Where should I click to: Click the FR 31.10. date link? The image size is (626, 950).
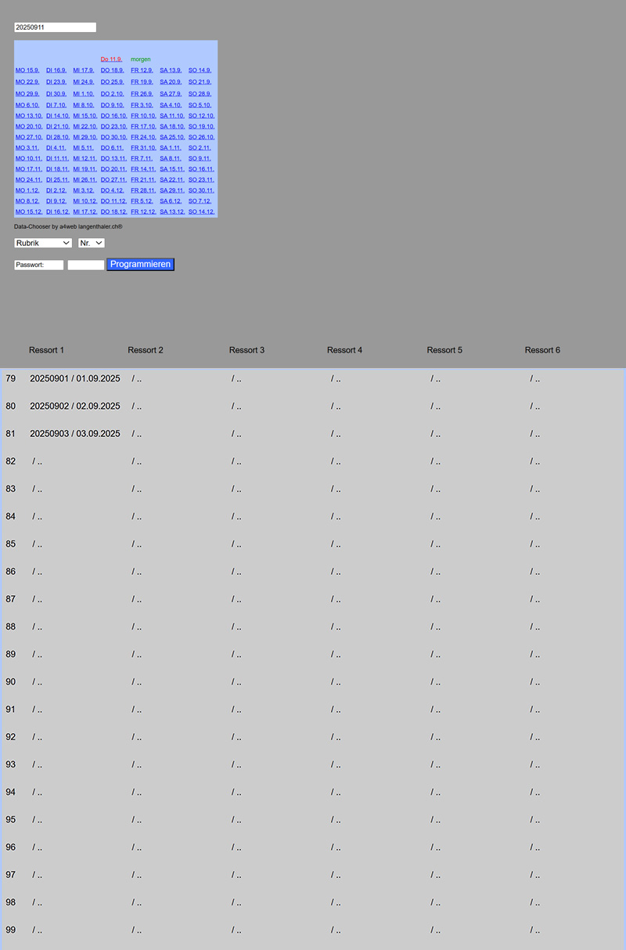point(142,147)
